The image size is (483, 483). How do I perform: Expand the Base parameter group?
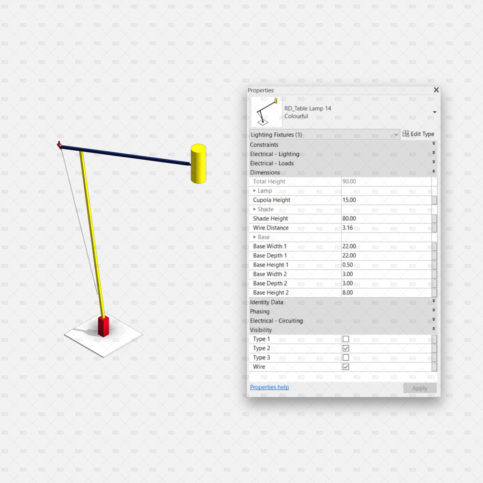pyautogui.click(x=255, y=237)
